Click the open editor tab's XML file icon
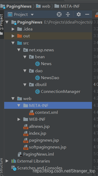The image size is (98, 176). [96, 15]
